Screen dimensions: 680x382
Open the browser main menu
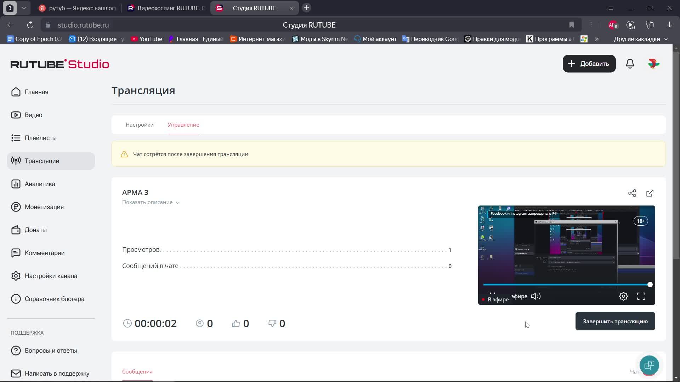[x=611, y=8]
